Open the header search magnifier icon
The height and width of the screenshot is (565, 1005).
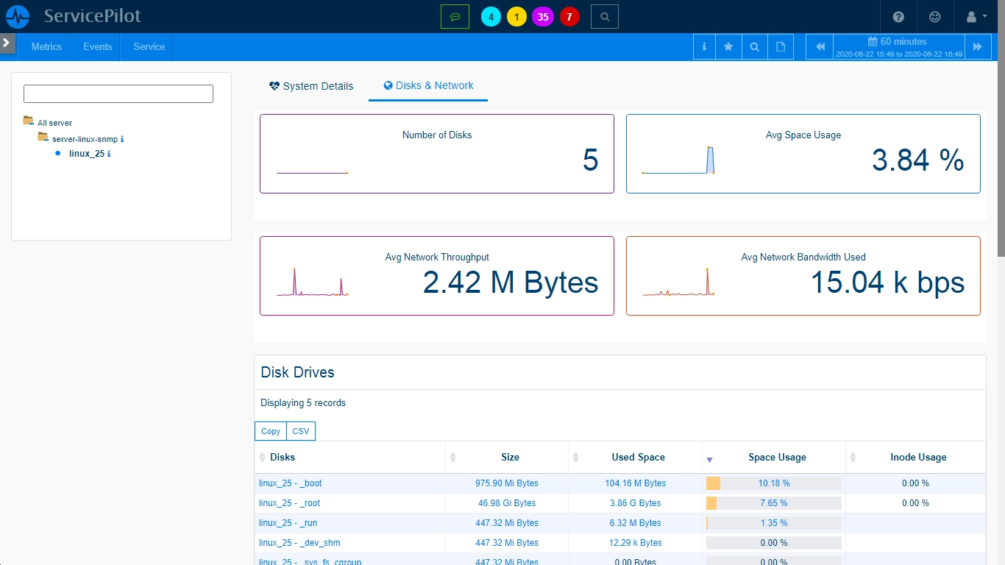tap(604, 16)
